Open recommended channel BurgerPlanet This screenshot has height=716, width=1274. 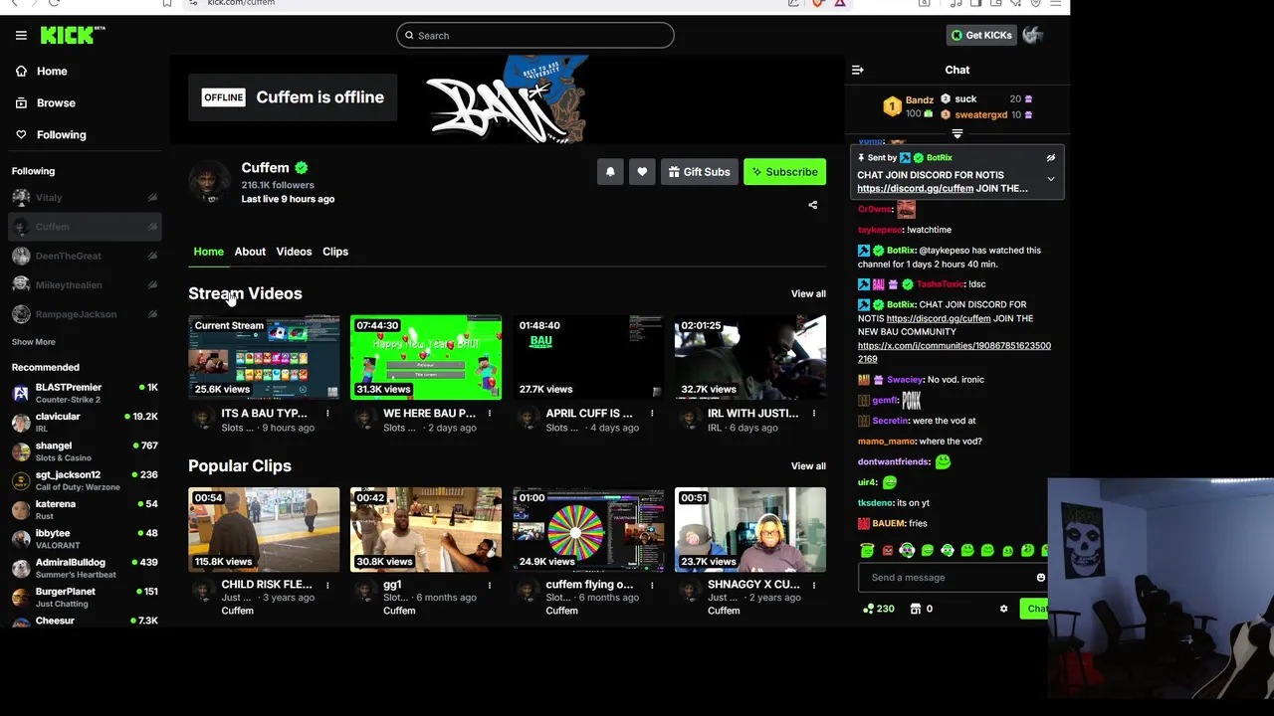[x=84, y=597]
